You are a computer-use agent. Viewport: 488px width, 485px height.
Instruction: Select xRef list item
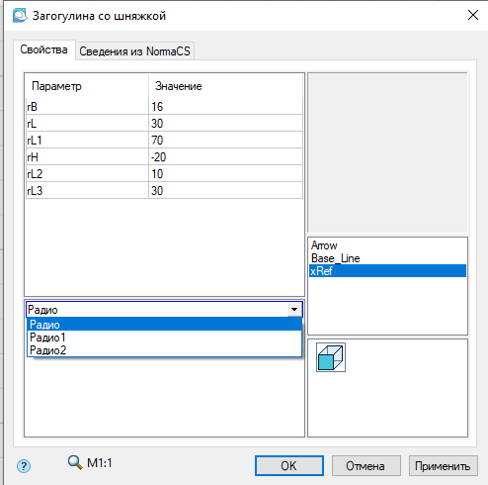(x=387, y=271)
